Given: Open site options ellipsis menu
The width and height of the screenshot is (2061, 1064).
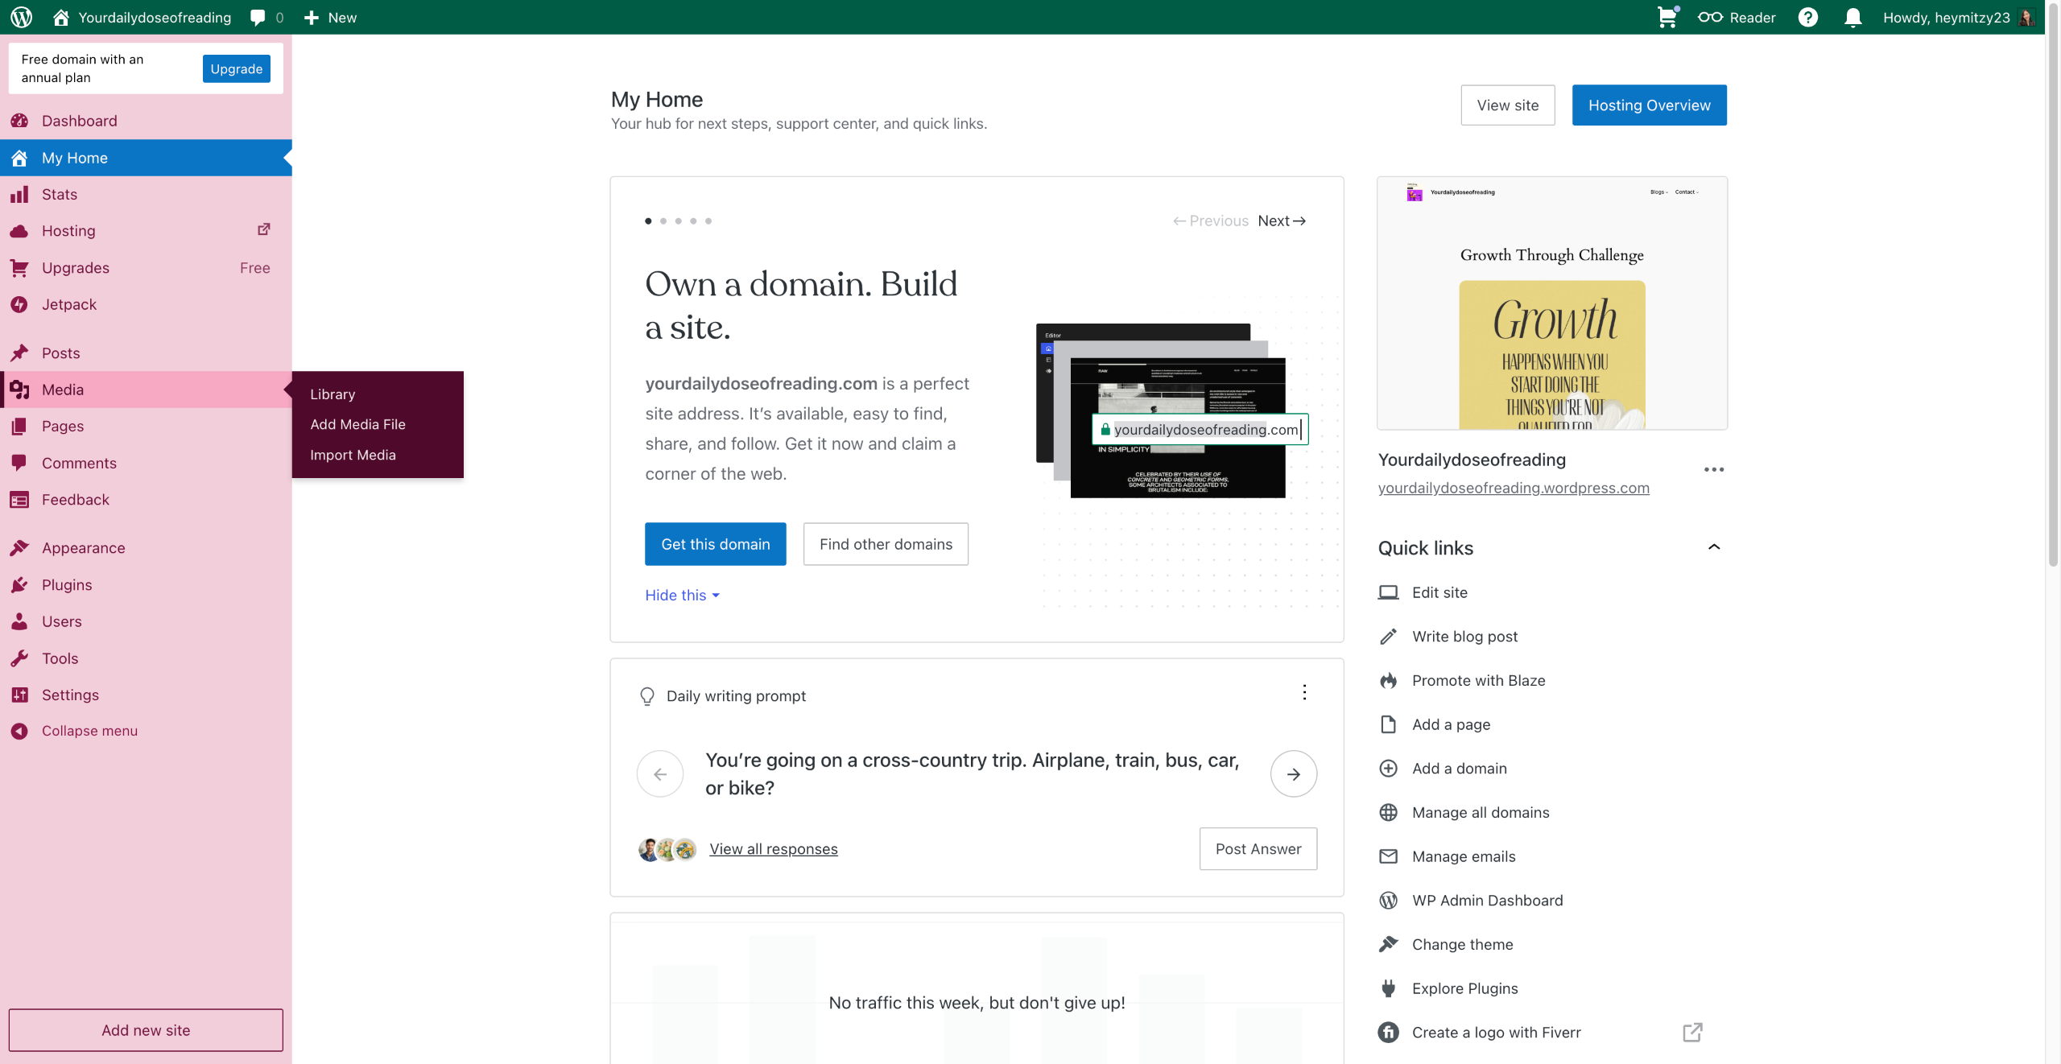Looking at the screenshot, I should click(x=1713, y=469).
